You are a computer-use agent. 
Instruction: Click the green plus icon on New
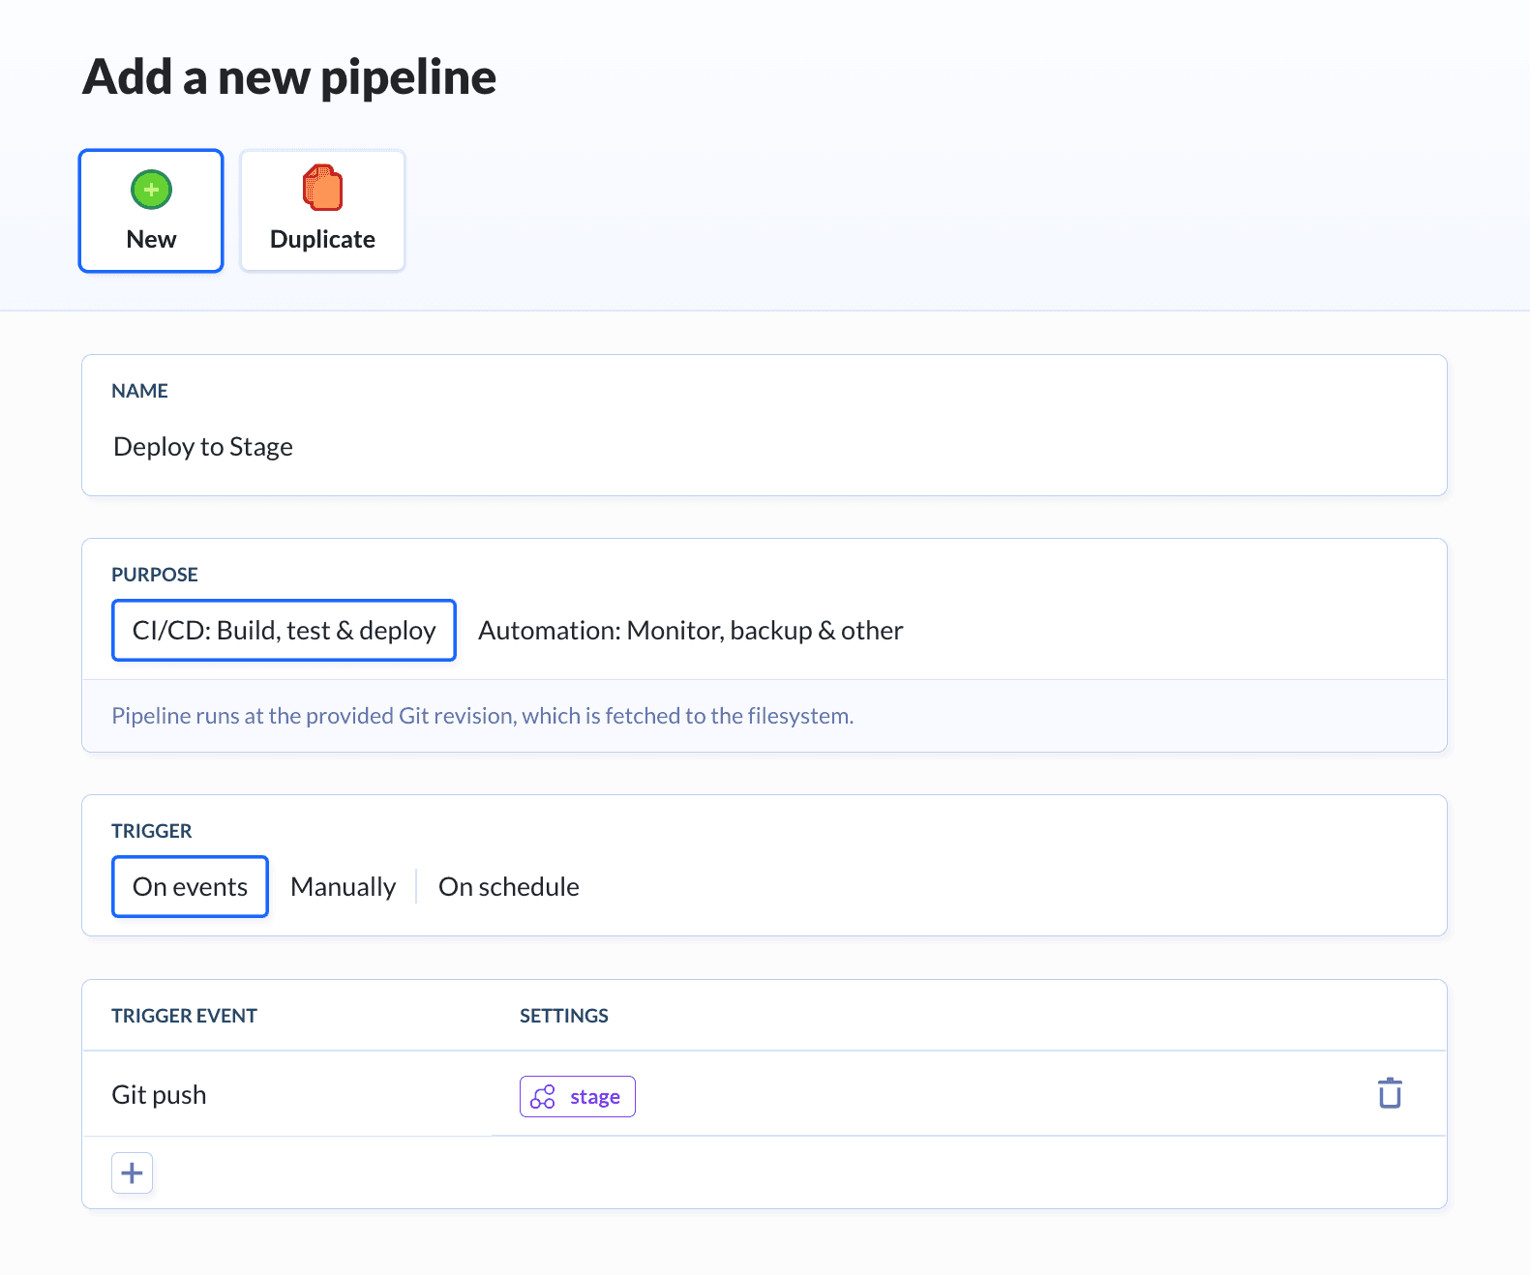[x=151, y=190]
